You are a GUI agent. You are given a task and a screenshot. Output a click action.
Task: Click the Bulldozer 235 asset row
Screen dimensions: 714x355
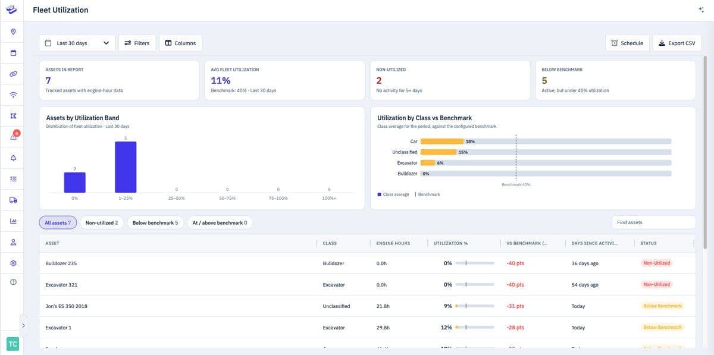[367, 263]
